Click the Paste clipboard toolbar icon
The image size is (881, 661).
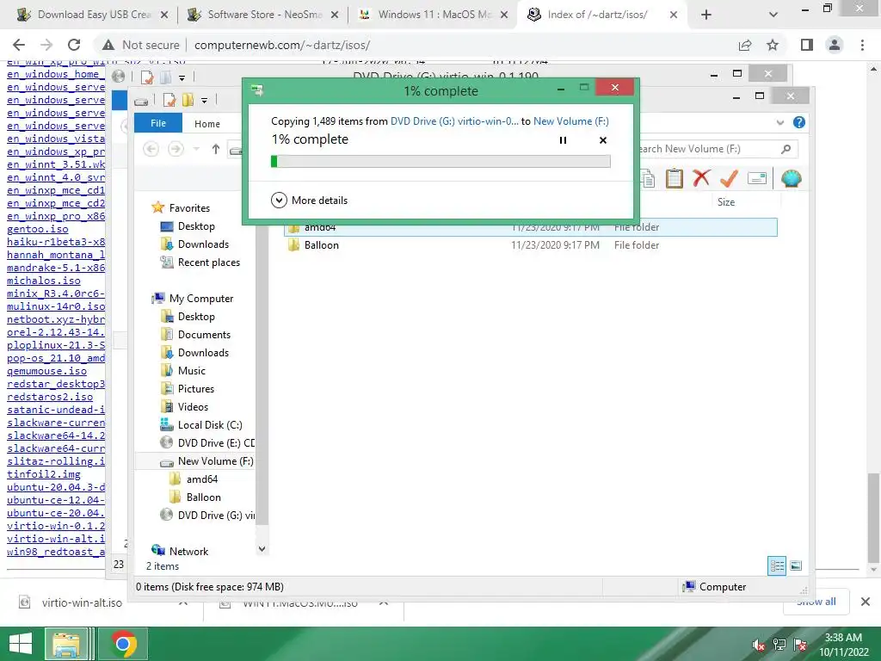coord(675,179)
